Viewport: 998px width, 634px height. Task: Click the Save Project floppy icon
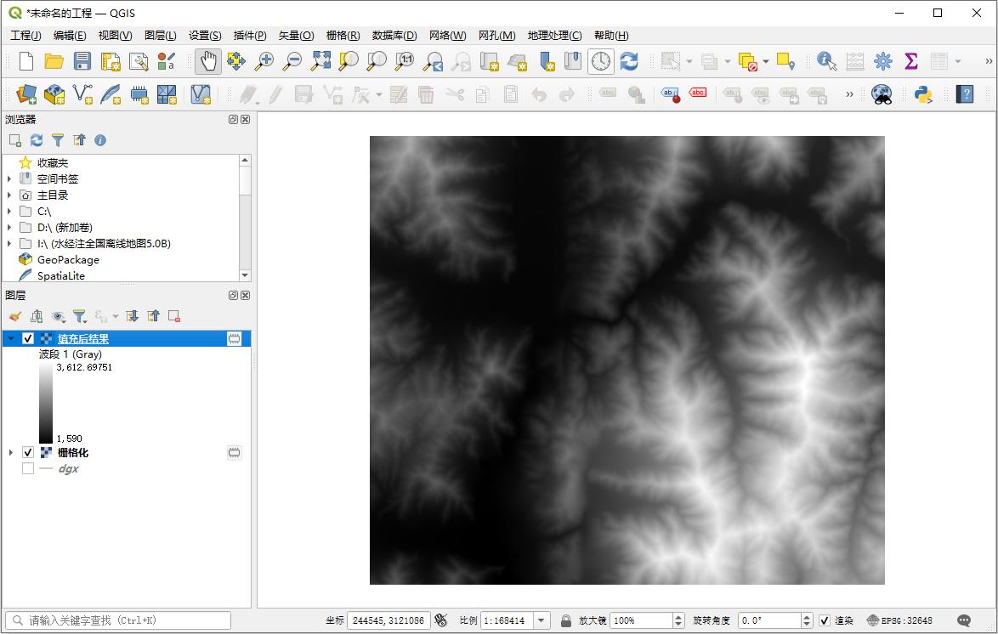point(82,61)
